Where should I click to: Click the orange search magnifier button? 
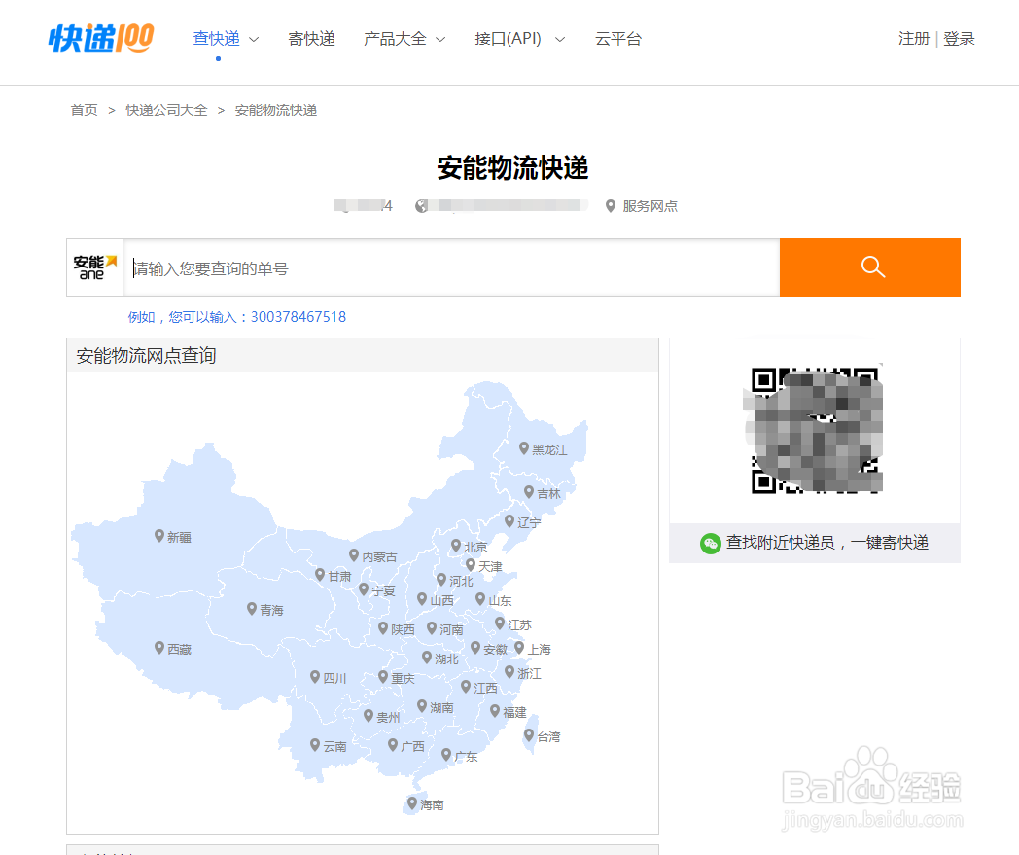869,267
